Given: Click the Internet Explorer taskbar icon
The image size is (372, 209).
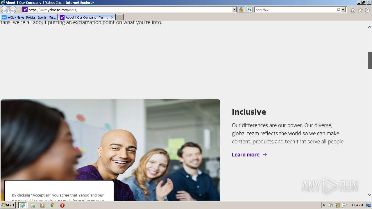Looking at the screenshot, I should 22,205.
